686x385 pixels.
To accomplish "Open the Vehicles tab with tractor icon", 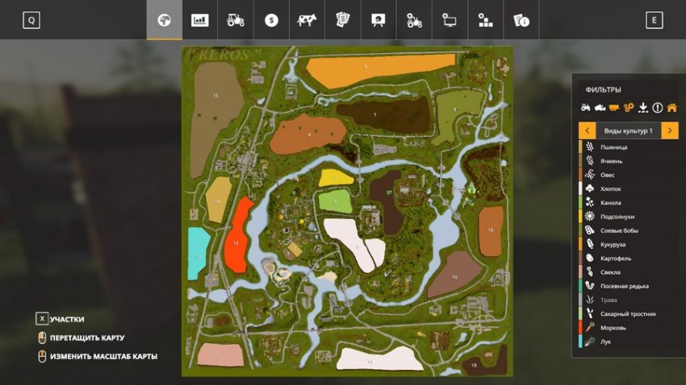I will 236,20.
